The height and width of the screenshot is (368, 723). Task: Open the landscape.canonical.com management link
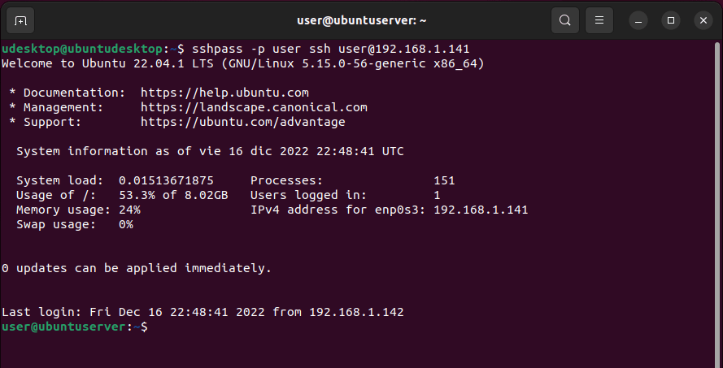[254, 107]
